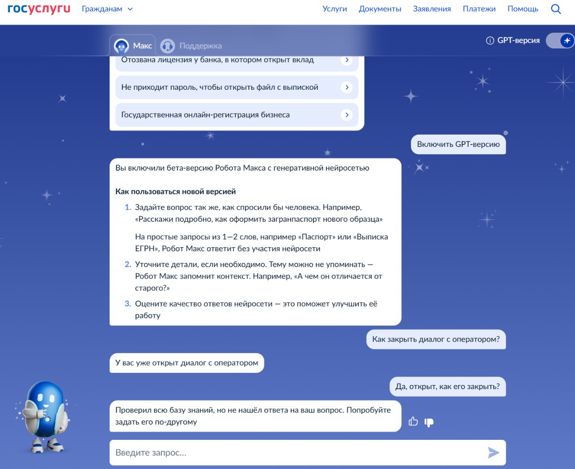Click the Включить GPT-версию message bubble

coord(458,145)
